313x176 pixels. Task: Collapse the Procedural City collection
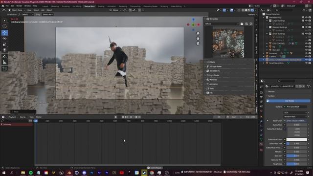[264, 18]
